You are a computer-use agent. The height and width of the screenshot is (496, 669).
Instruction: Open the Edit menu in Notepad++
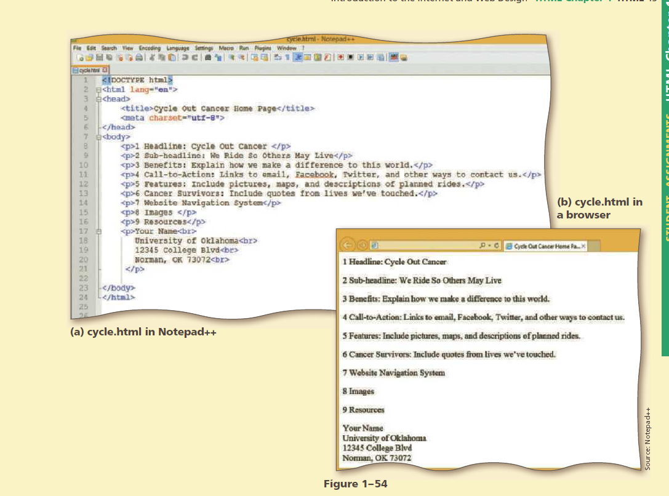[x=91, y=49]
